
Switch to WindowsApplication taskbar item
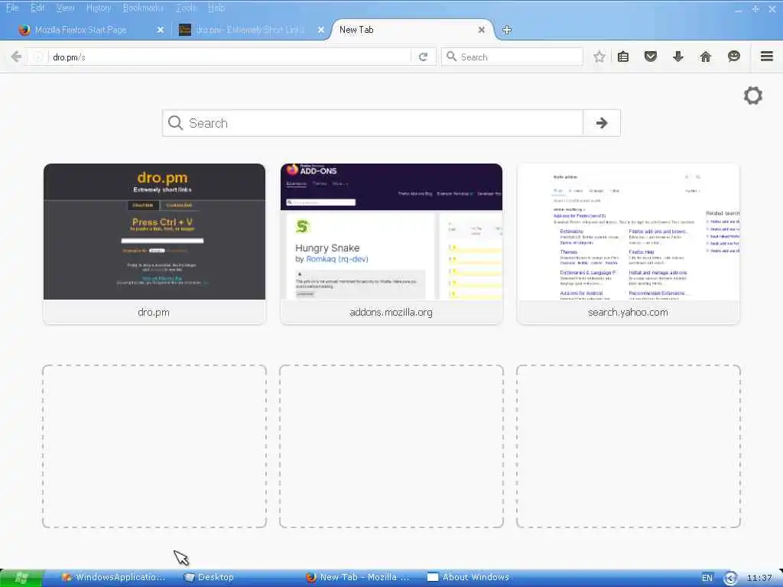tap(113, 578)
